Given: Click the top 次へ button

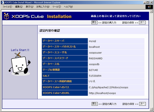Looking at the screenshot, I should point(142,23).
